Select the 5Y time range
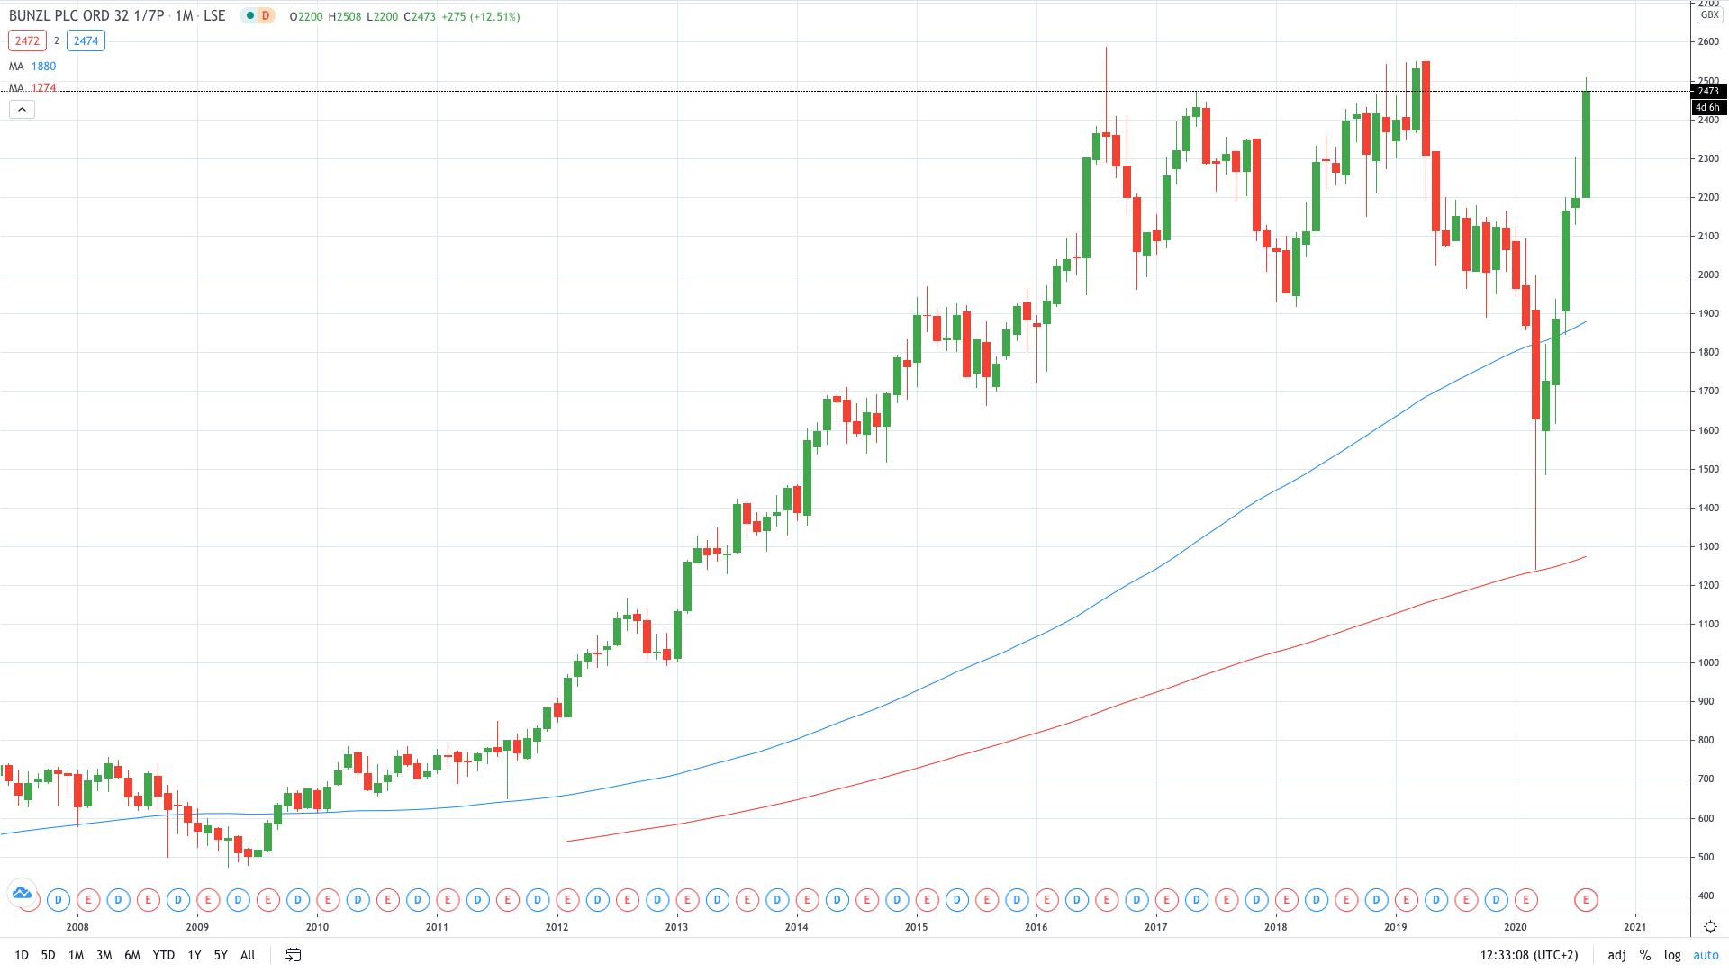Image resolution: width=1729 pixels, height=972 pixels. (x=221, y=955)
